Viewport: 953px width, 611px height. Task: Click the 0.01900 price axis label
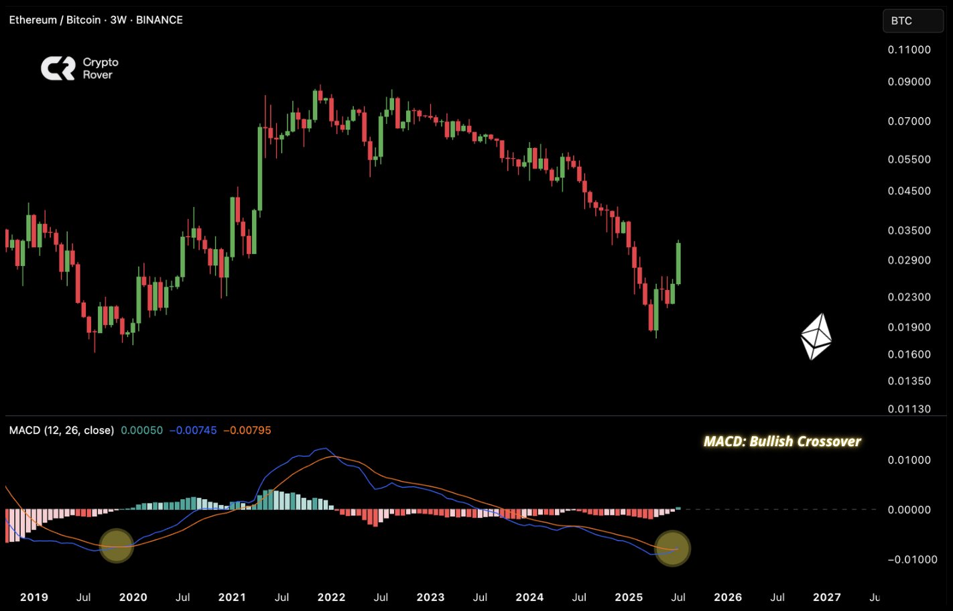909,327
